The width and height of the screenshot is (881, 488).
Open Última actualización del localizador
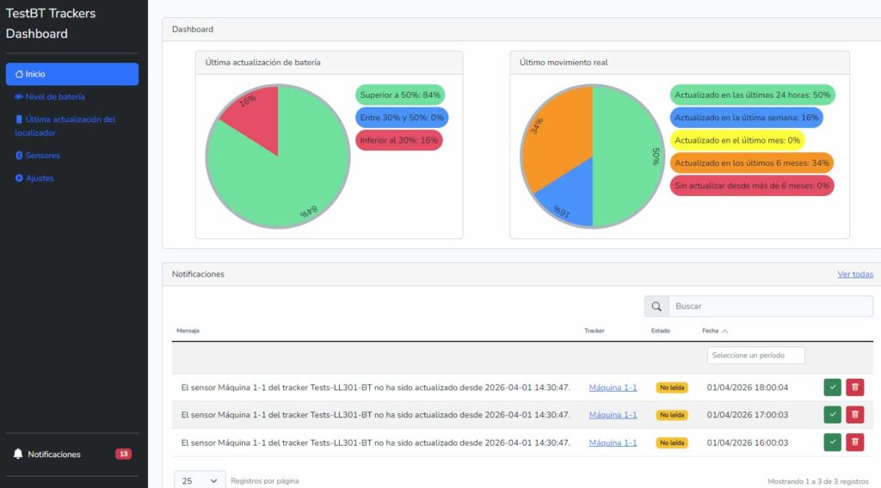pyautogui.click(x=65, y=125)
